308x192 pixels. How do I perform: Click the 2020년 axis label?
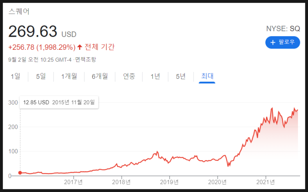point(218,182)
